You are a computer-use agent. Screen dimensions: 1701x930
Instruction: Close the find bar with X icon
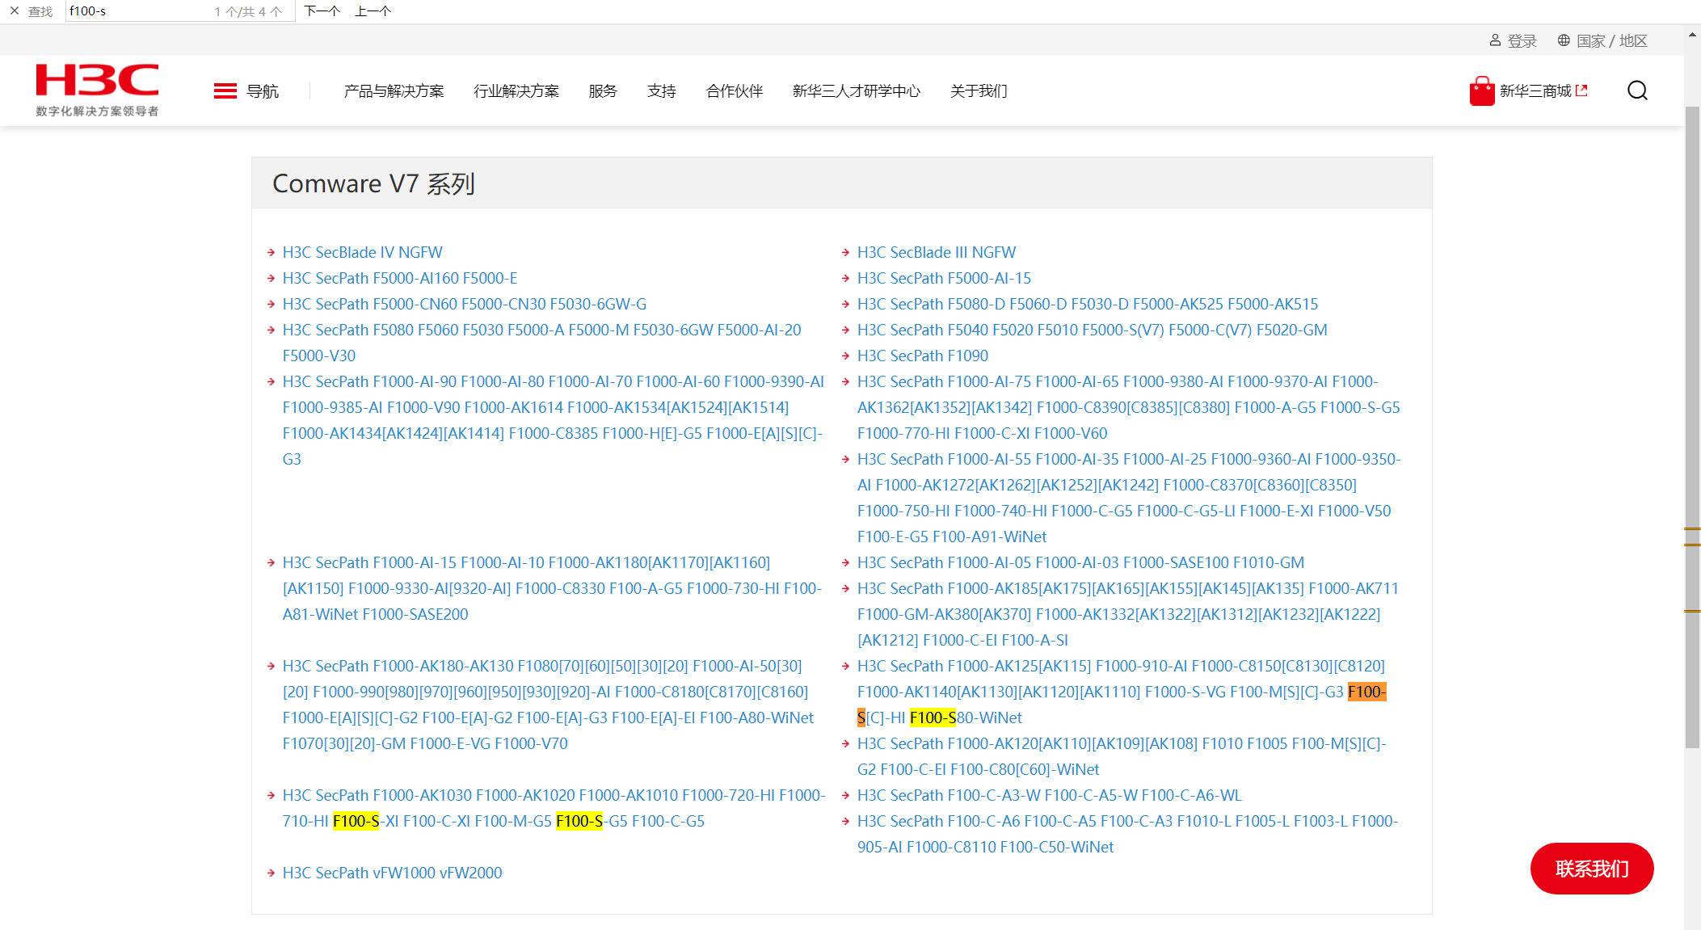[x=14, y=11]
